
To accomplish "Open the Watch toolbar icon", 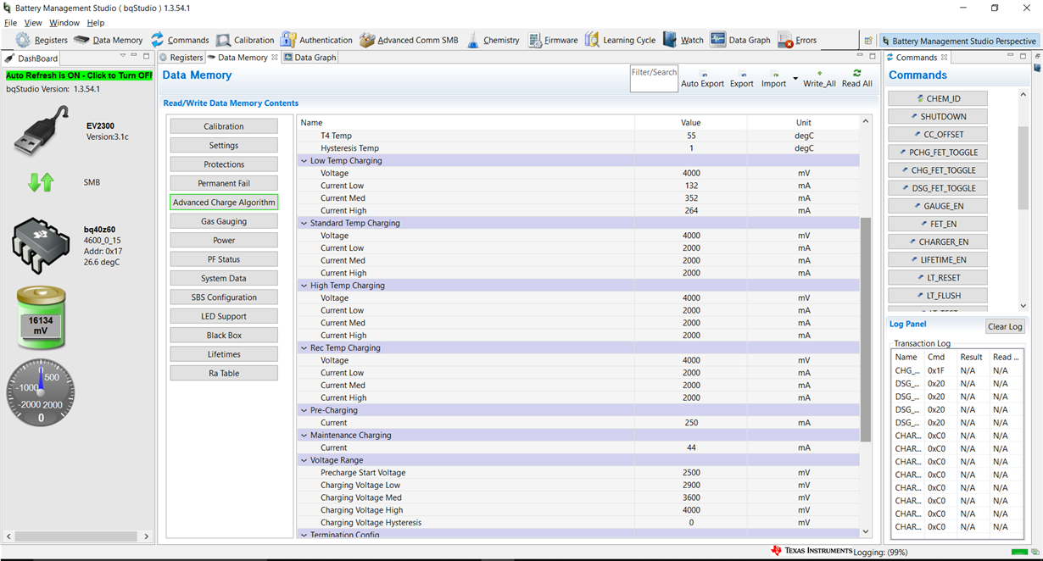I will 670,40.
